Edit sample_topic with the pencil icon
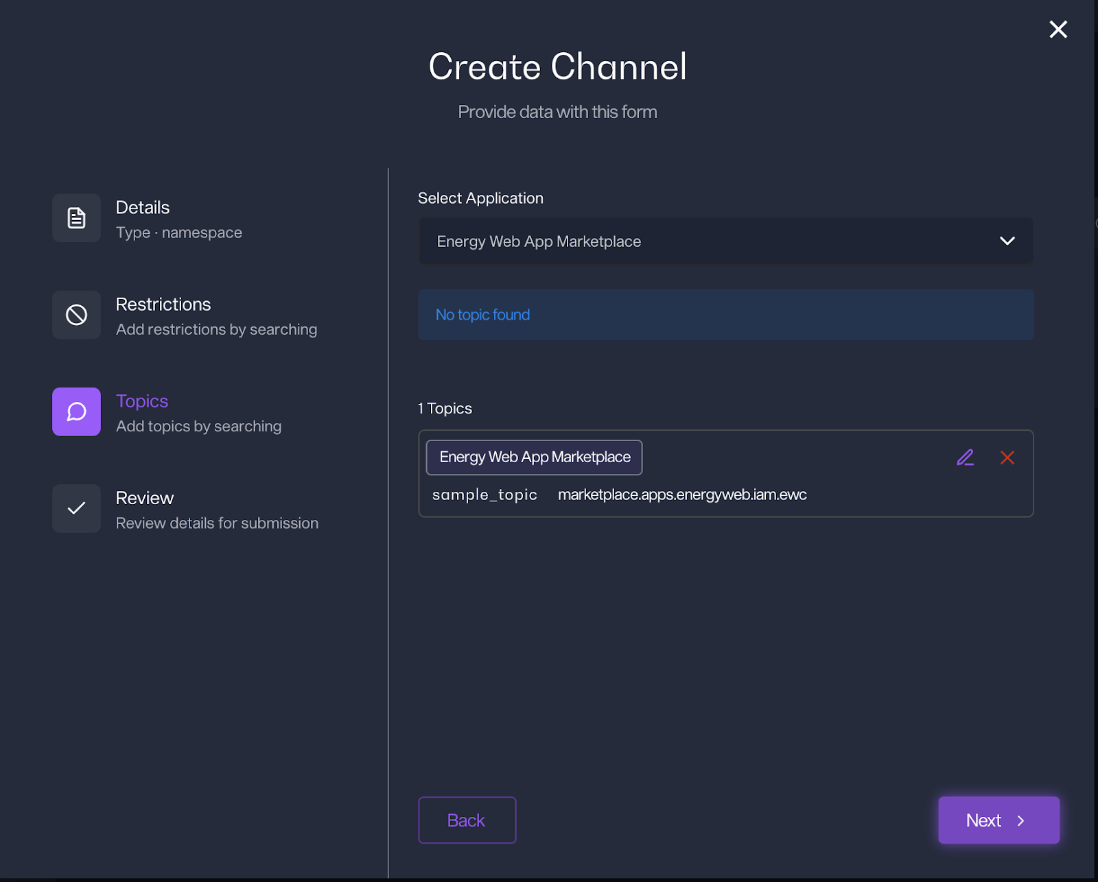 [x=965, y=457]
